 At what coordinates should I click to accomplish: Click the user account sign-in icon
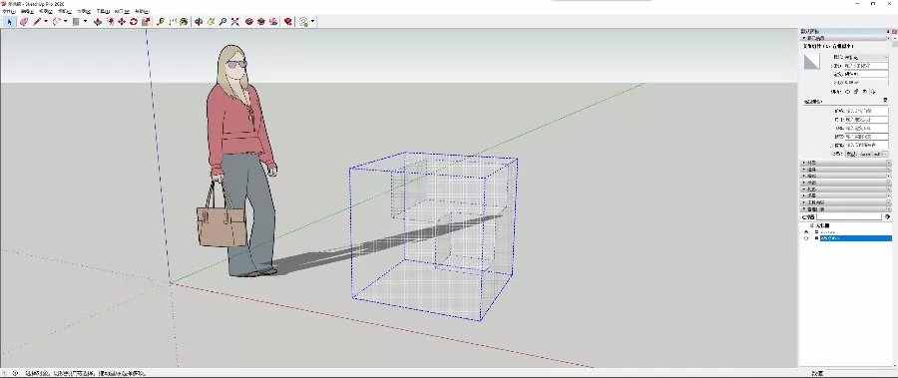(303, 22)
